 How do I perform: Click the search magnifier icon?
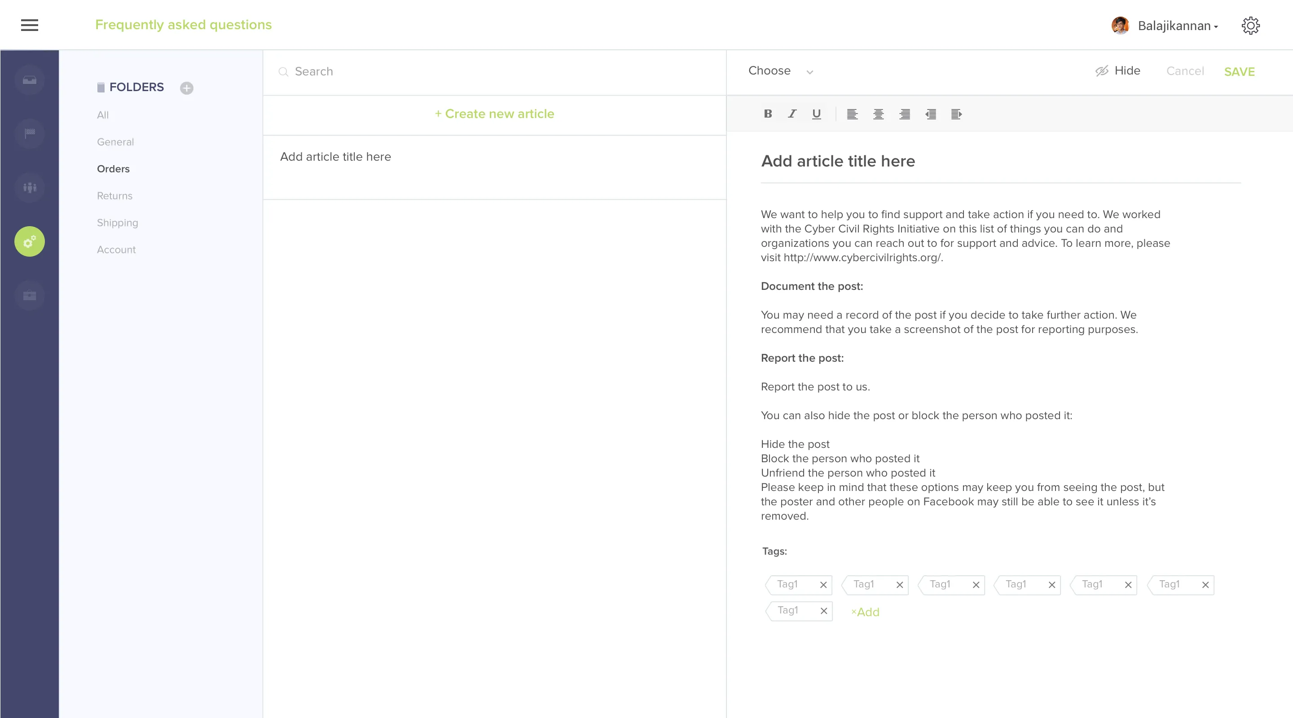pyautogui.click(x=283, y=72)
